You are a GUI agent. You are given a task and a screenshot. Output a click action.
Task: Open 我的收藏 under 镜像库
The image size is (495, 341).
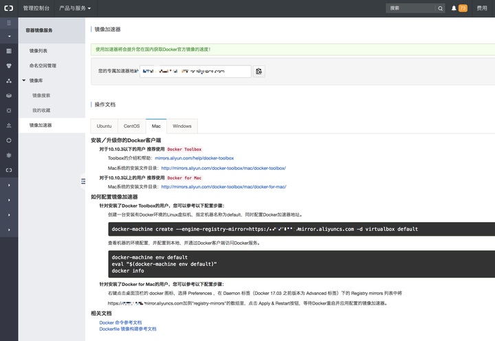[x=41, y=110]
